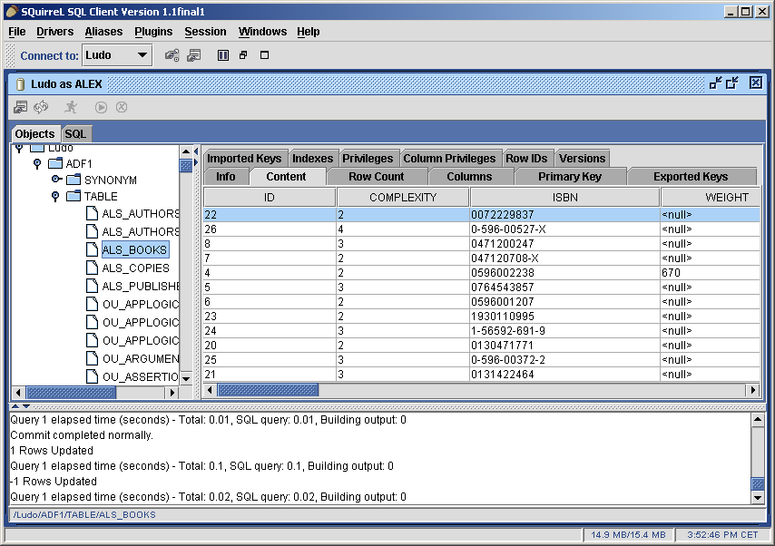This screenshot has width=775, height=546.
Task: Select the ALS_PUBLISHE table in tree
Action: pyautogui.click(x=140, y=286)
